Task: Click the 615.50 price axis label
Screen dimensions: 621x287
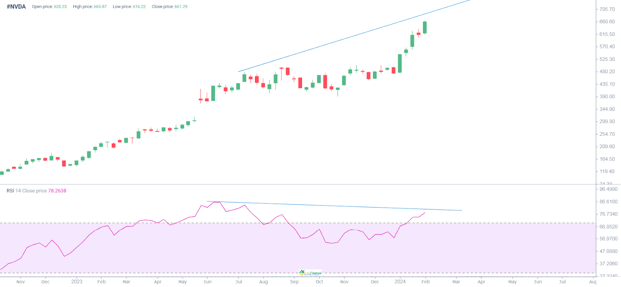Action: pos(607,34)
